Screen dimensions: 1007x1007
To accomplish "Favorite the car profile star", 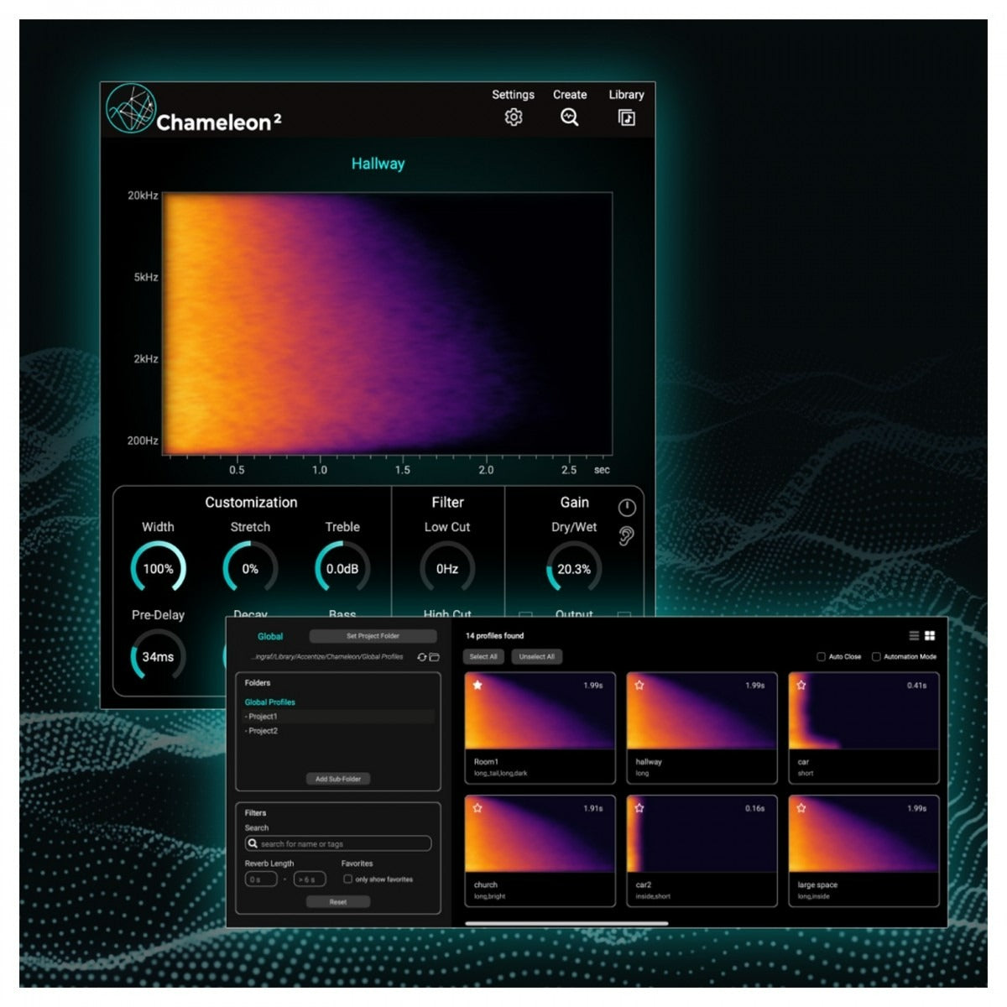I will point(801,685).
